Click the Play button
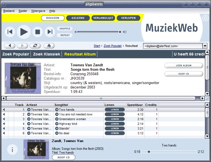This screenshot has width=211, height=162. pyautogui.click(x=24, y=32)
